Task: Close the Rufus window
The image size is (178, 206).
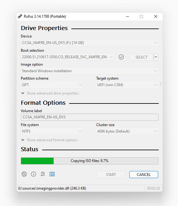Action: (156, 16)
